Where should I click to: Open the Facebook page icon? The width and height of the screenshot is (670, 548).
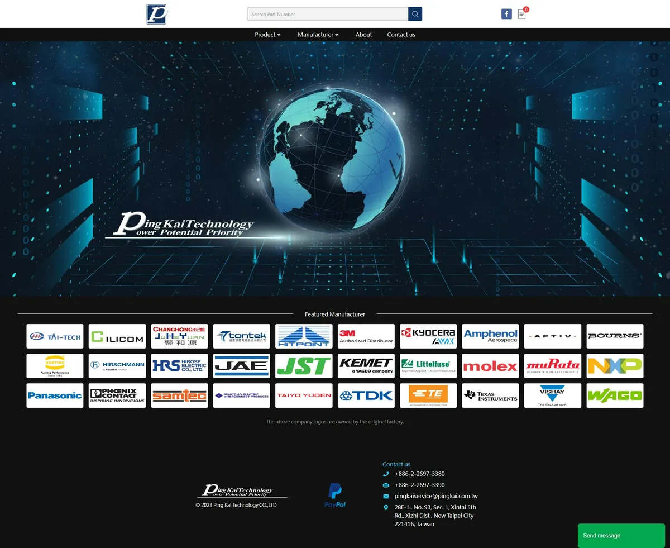(x=506, y=14)
